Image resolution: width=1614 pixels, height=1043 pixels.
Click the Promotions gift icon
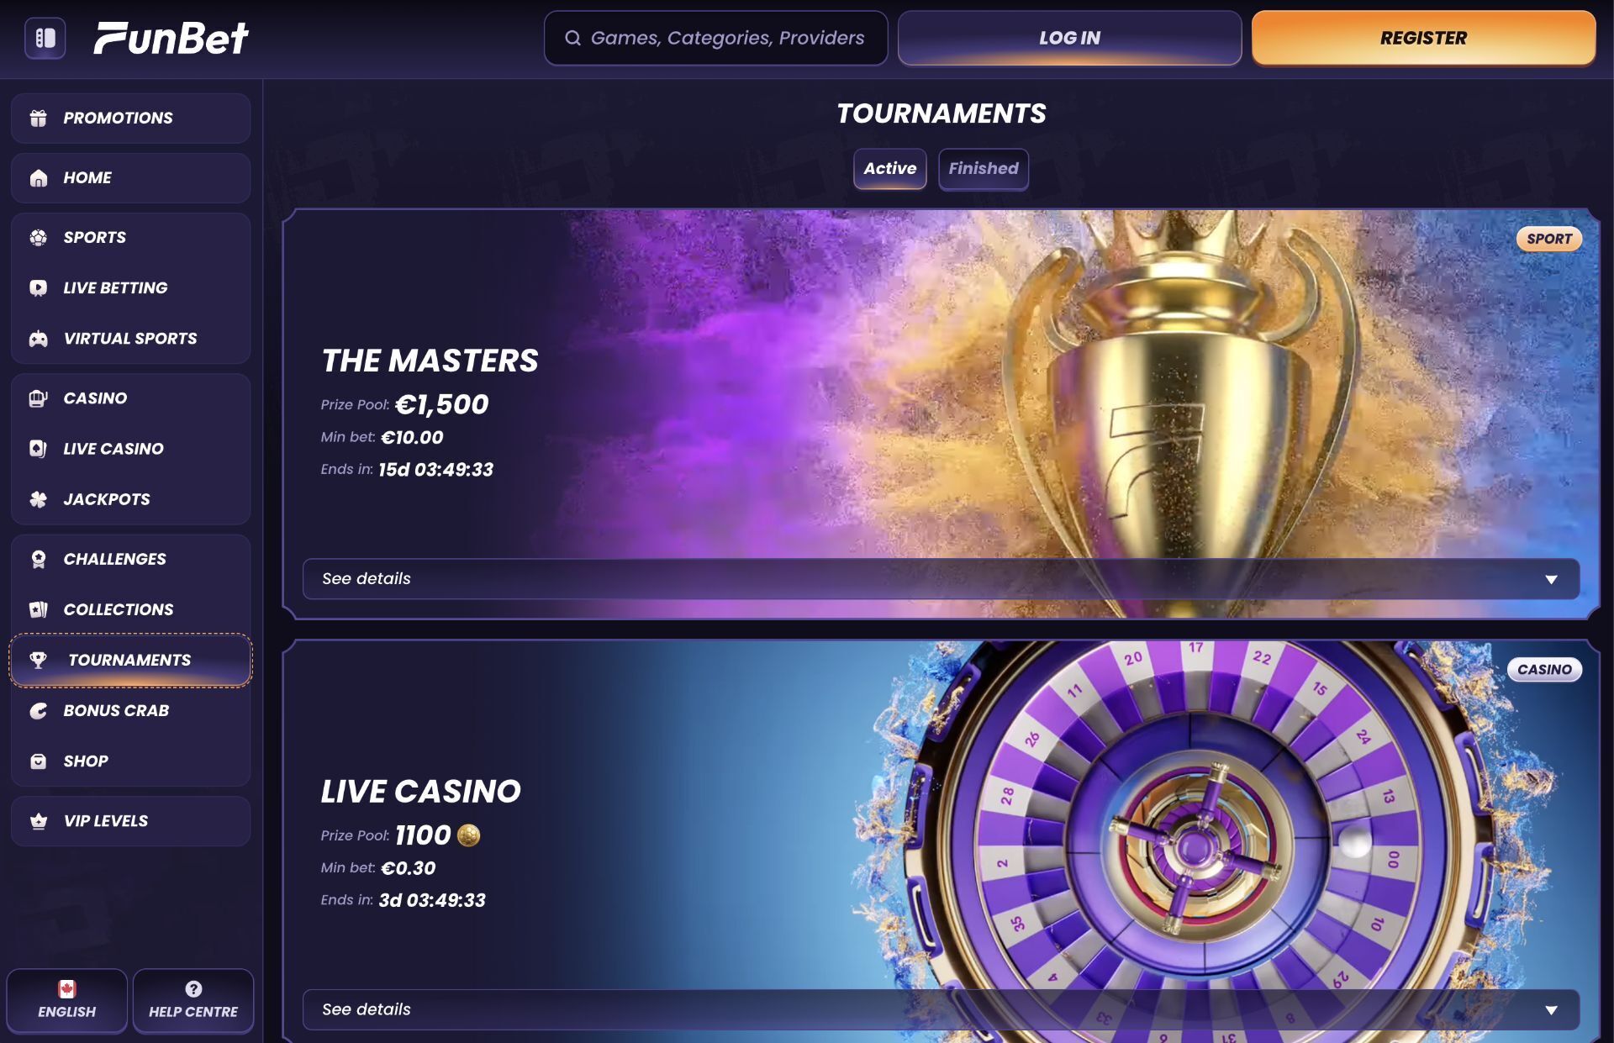[x=39, y=119]
